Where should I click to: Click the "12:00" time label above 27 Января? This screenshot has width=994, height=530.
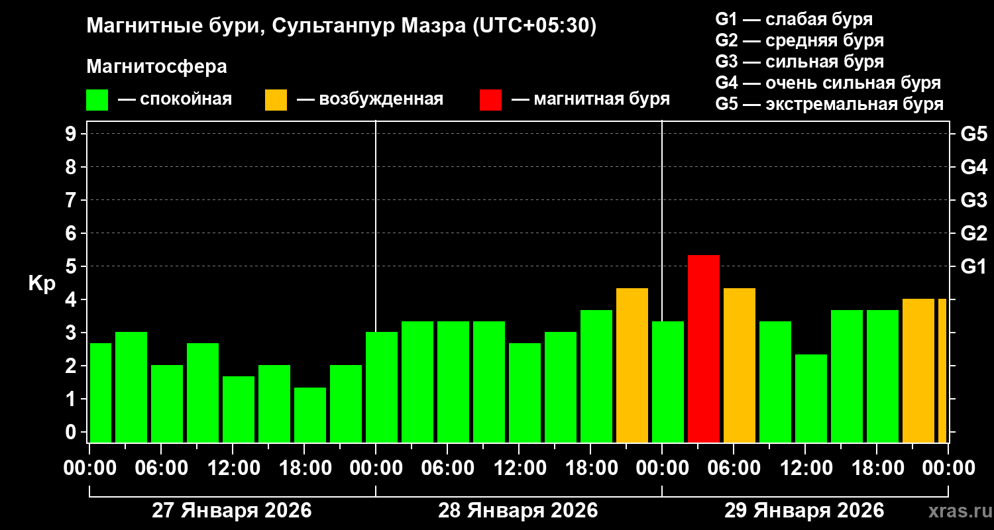pos(233,468)
